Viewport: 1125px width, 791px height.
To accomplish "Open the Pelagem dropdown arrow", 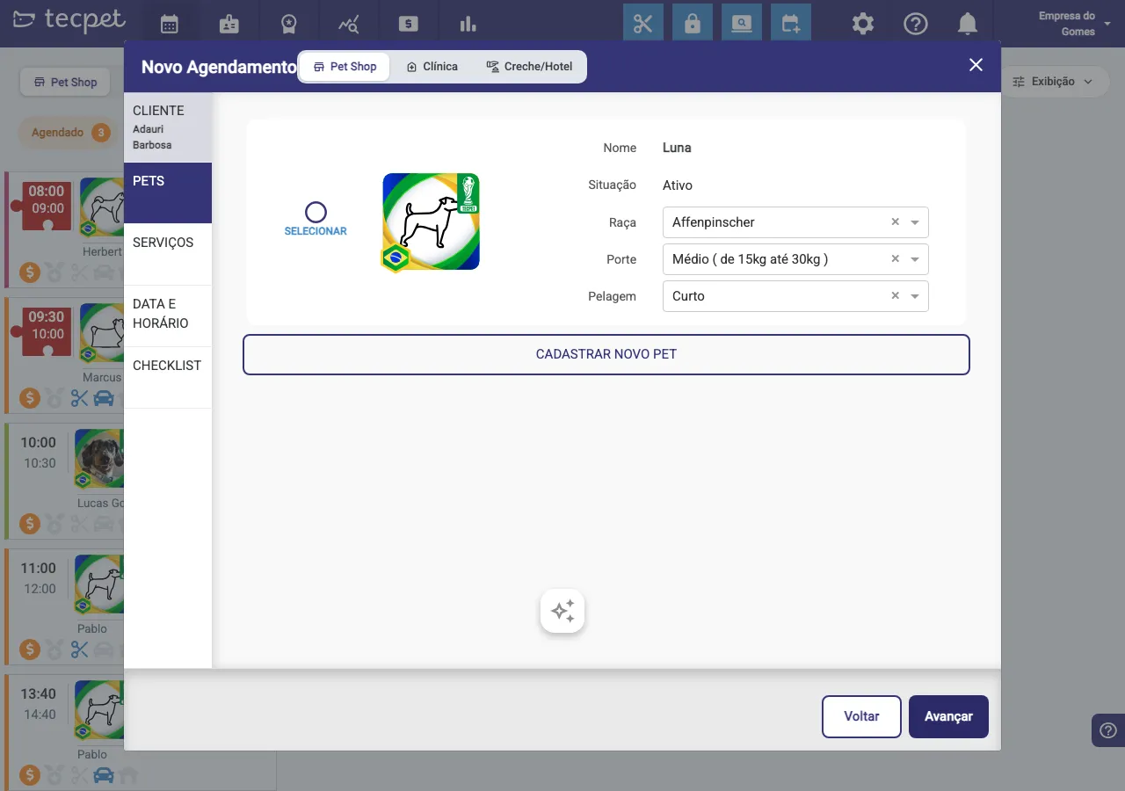I will pos(915,296).
